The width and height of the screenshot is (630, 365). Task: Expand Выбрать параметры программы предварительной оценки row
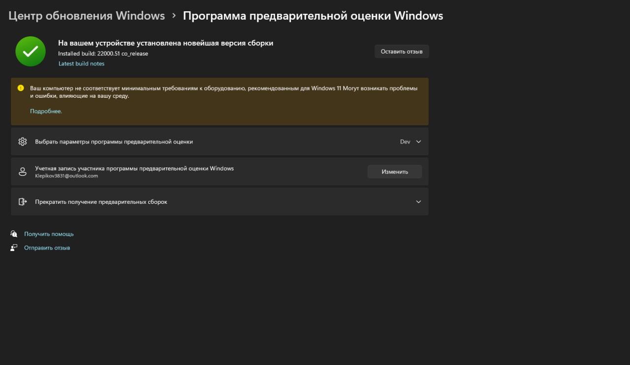(220, 141)
